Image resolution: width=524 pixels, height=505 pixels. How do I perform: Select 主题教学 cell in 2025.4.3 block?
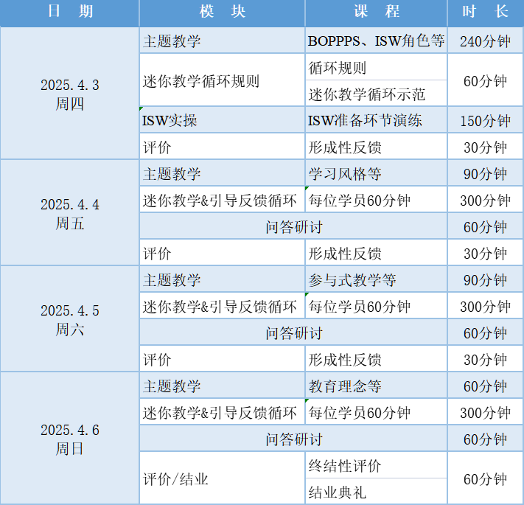(x=223, y=40)
